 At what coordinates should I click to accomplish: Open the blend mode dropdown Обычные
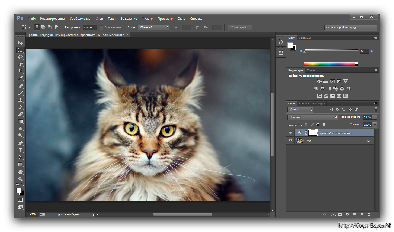(312, 117)
